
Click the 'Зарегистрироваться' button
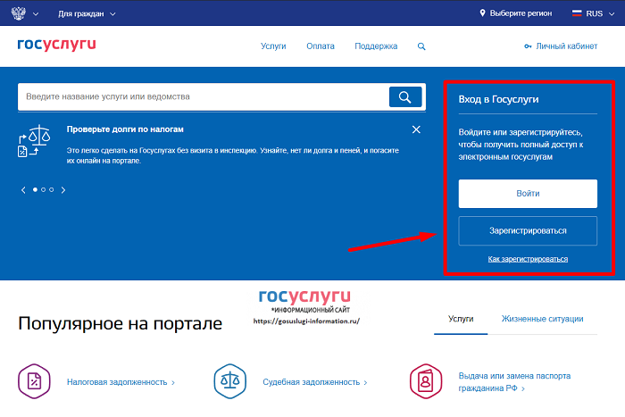(x=528, y=231)
